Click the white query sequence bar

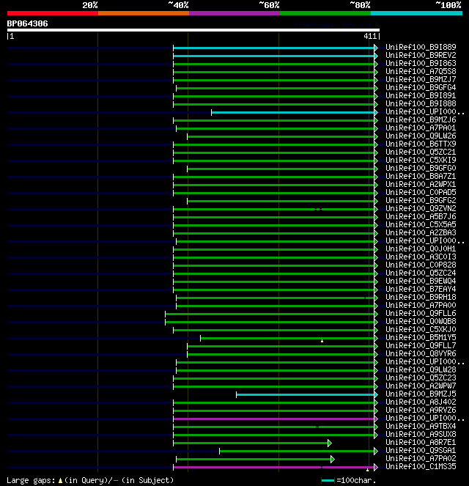[193, 30]
